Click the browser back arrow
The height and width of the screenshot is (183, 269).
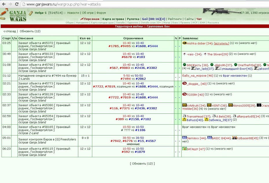click(x=4, y=4)
